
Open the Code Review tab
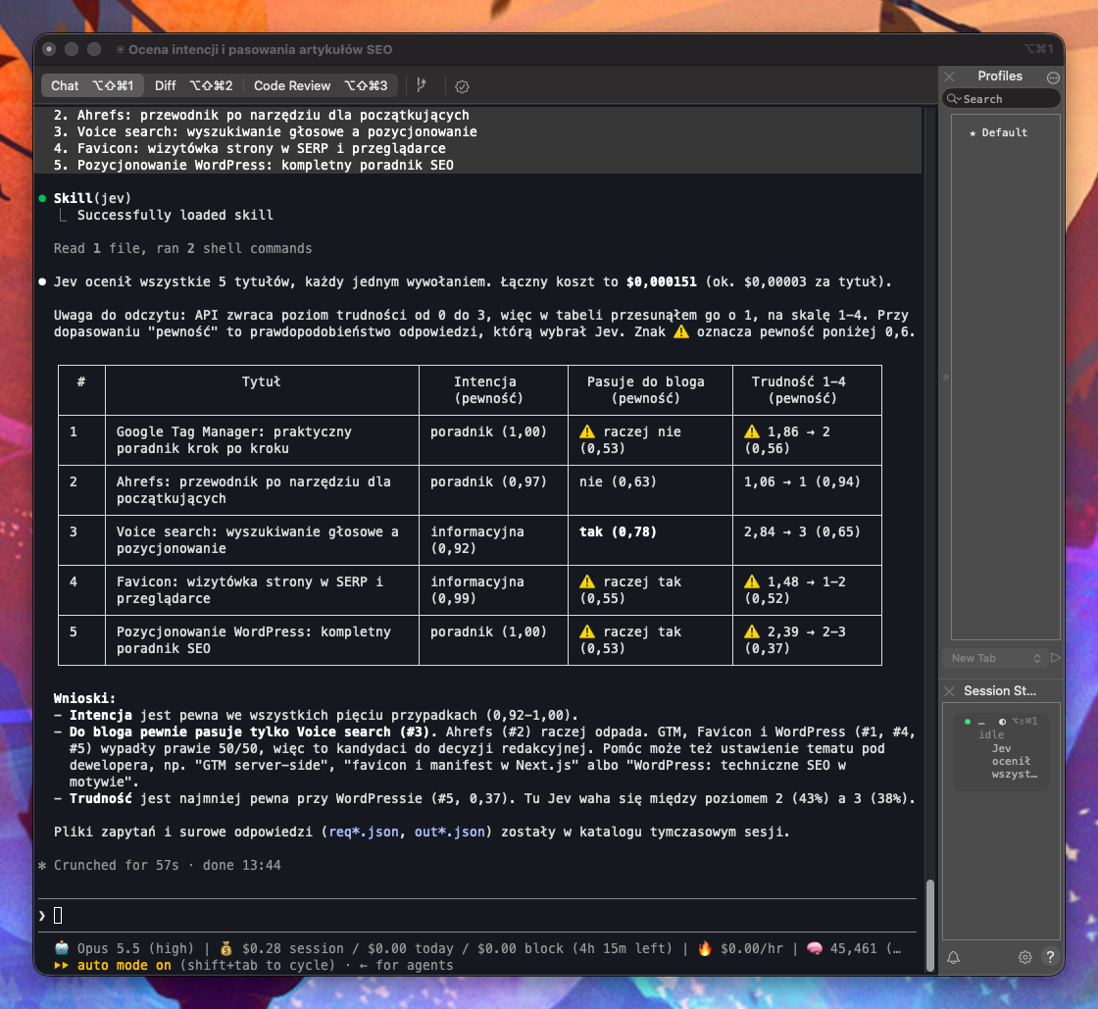[320, 85]
